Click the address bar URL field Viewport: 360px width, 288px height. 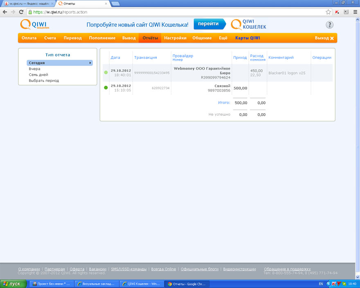[x=164, y=12]
